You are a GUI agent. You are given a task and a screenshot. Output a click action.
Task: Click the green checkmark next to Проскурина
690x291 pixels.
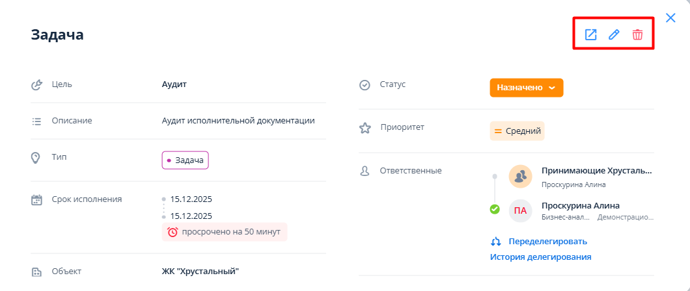click(x=495, y=209)
